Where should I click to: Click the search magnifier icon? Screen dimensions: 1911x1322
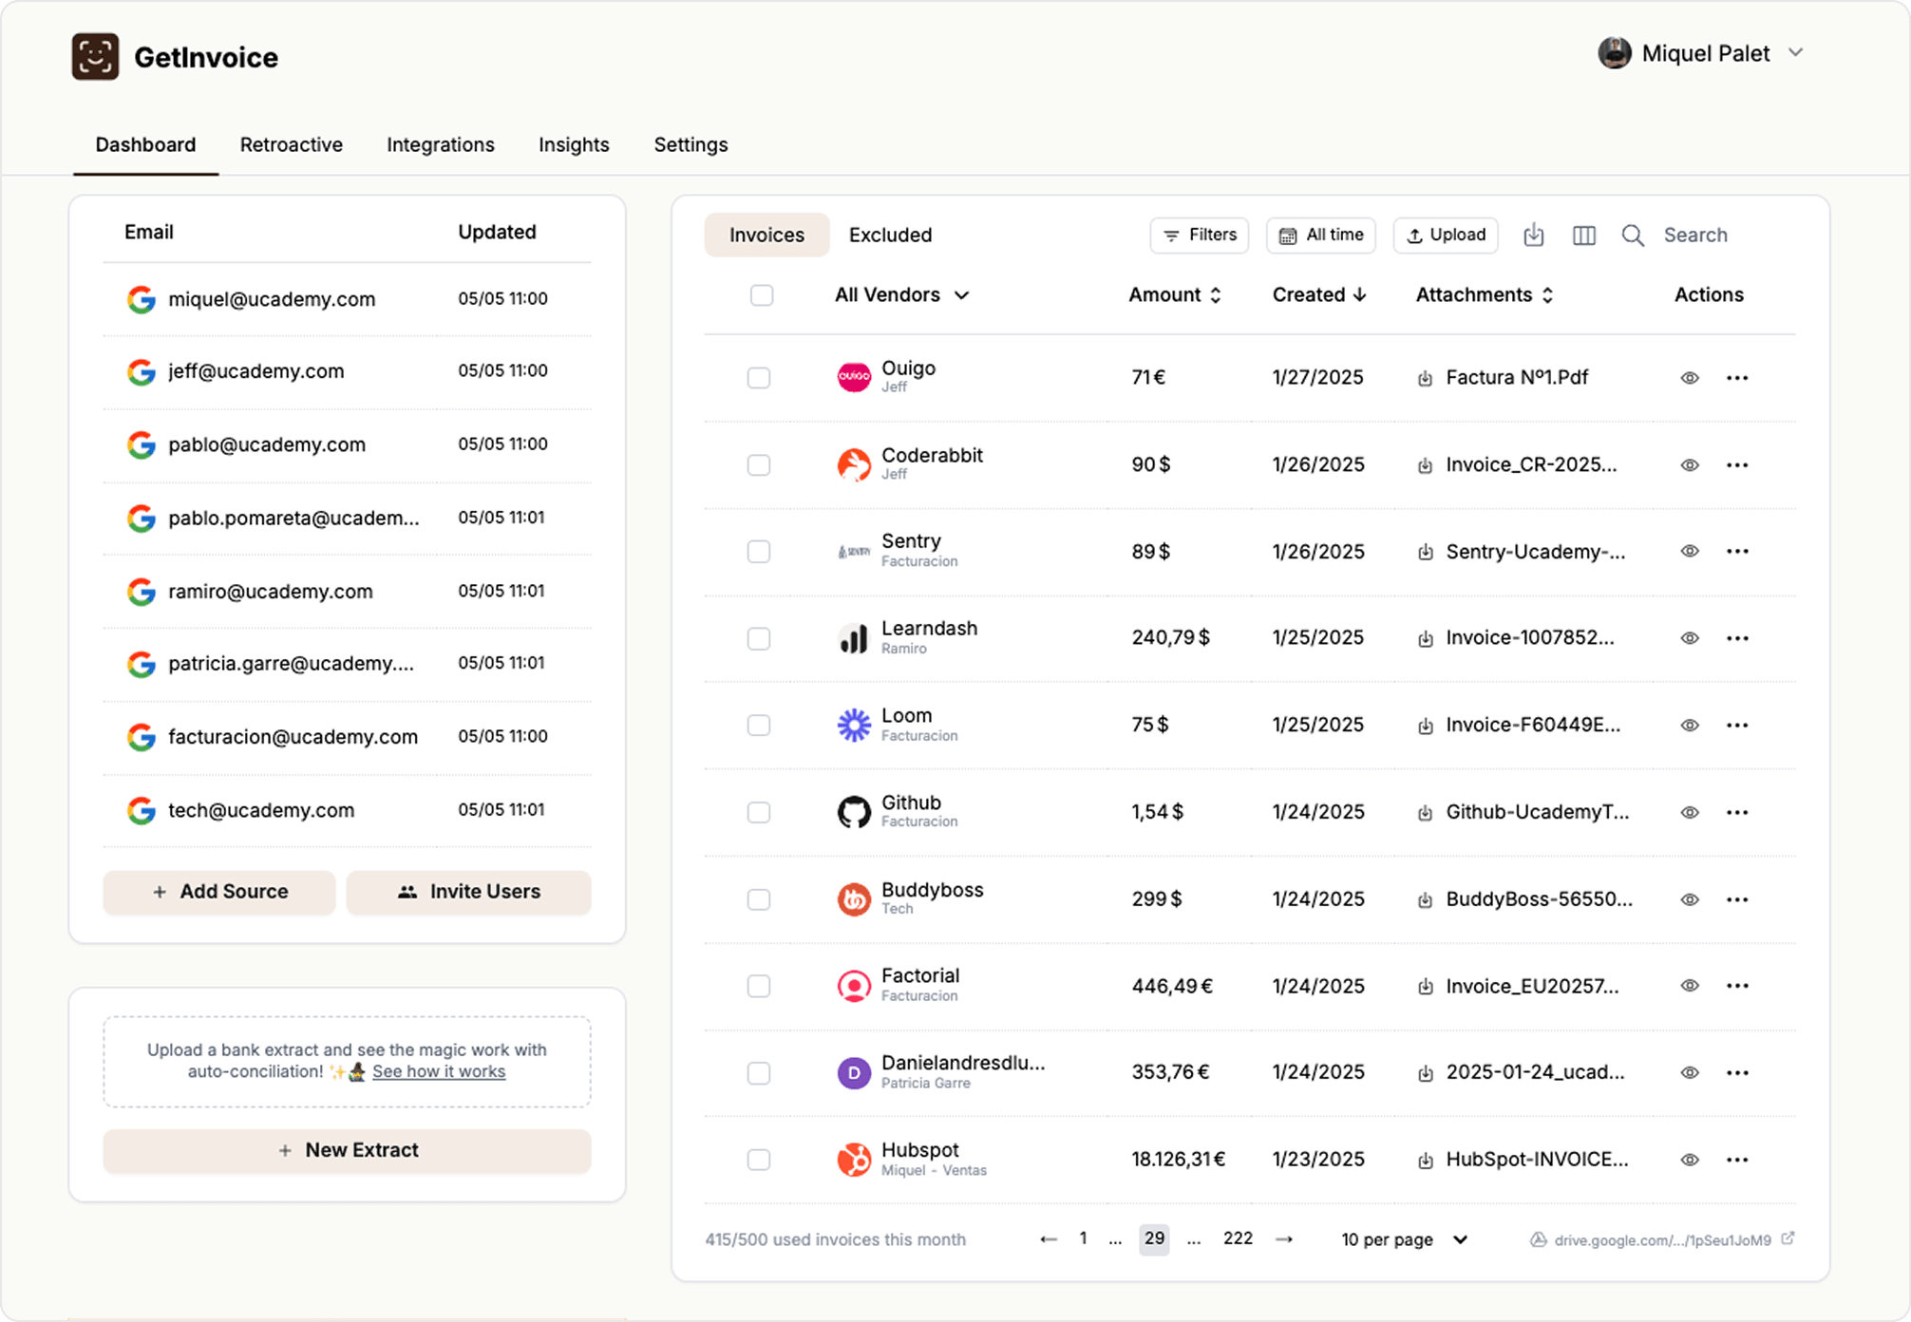click(x=1633, y=236)
